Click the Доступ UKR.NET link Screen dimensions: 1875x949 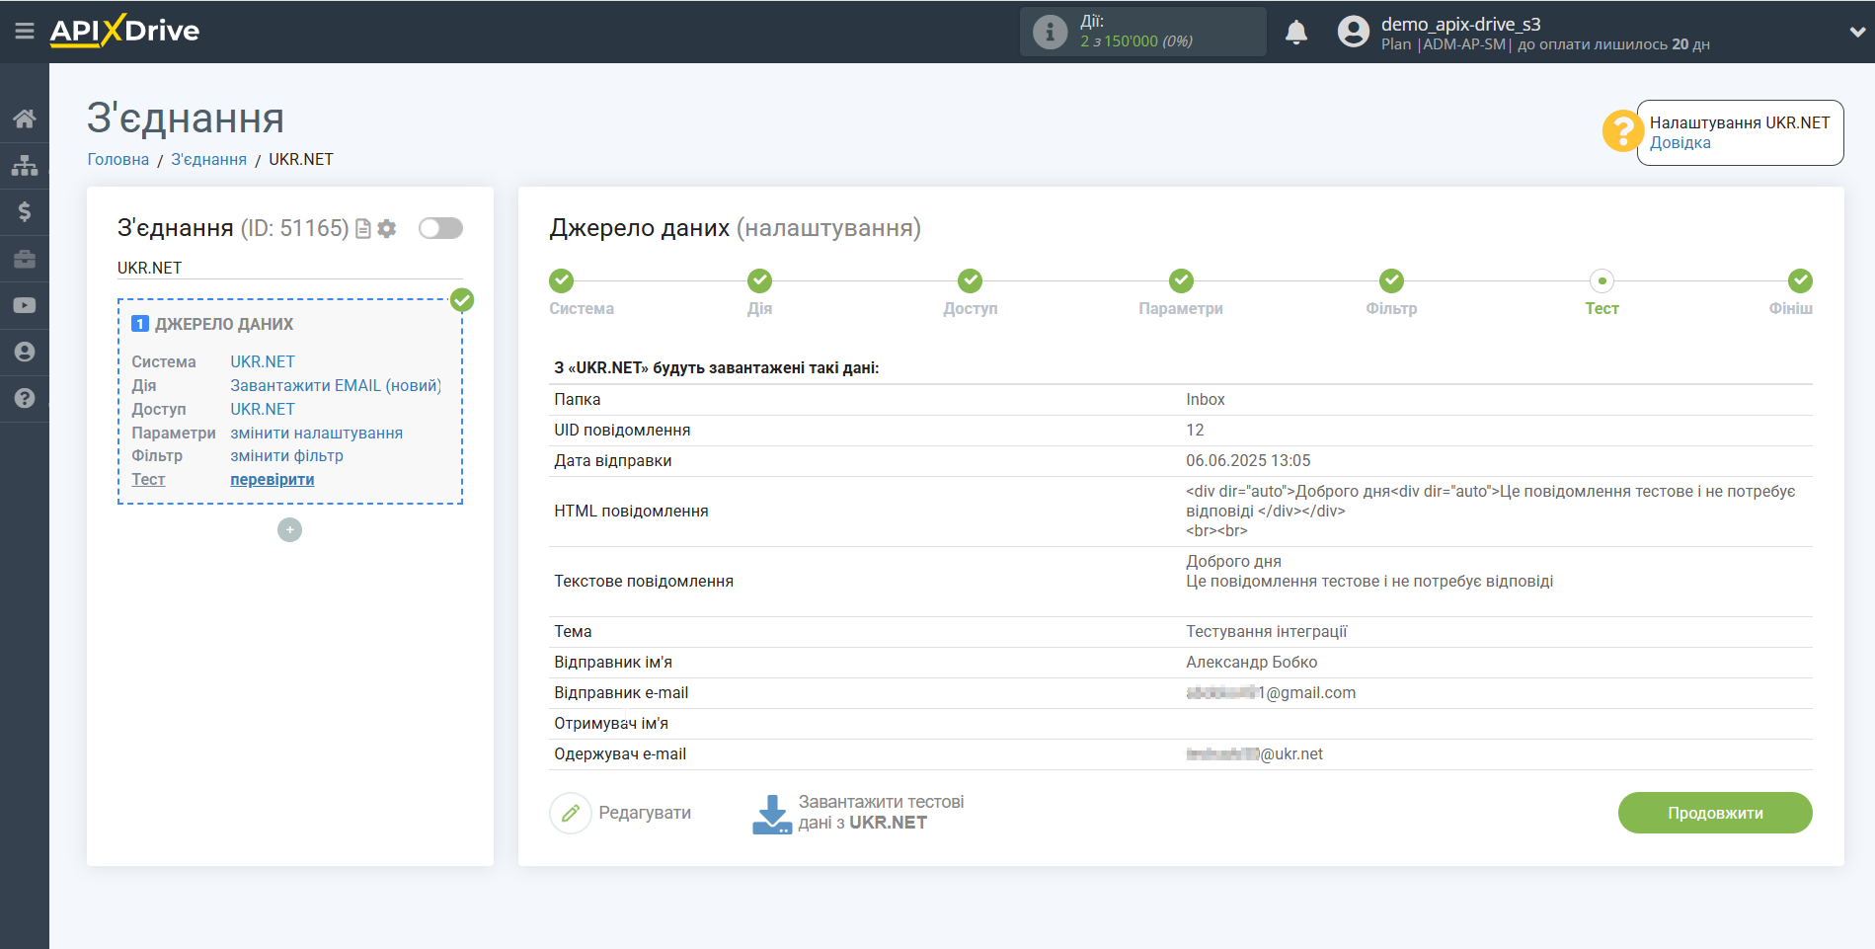pos(263,409)
